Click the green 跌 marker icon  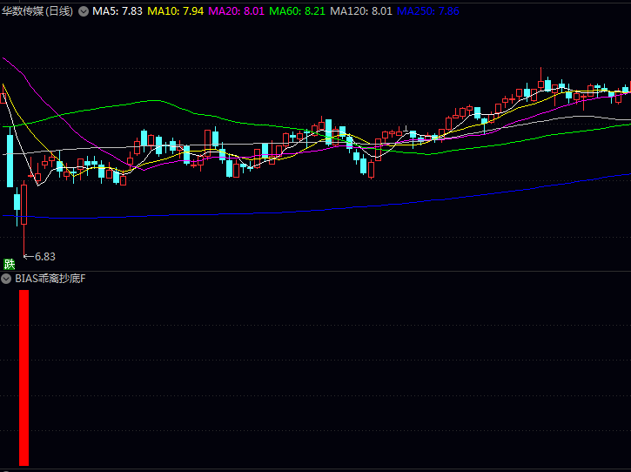(10, 264)
